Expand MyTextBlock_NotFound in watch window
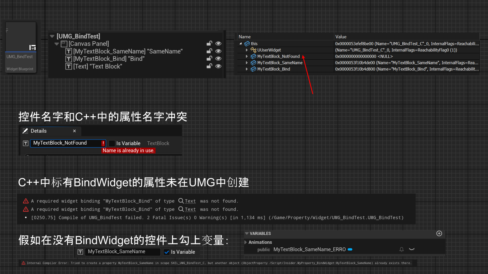Viewport: 488px width, 274px height. click(247, 56)
